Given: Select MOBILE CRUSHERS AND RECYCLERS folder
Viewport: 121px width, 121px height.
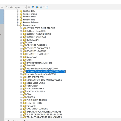Looking at the screenshot, I should coord(44,80).
